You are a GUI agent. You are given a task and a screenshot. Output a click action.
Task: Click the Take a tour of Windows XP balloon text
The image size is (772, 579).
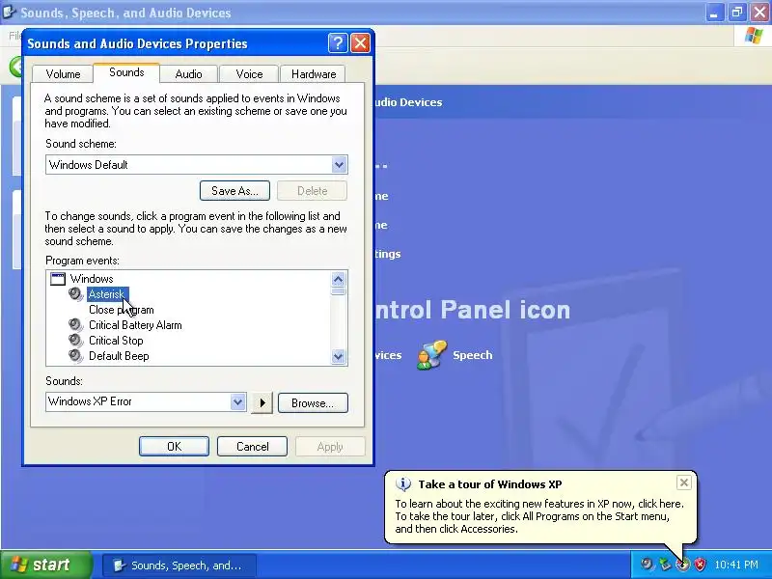490,484
